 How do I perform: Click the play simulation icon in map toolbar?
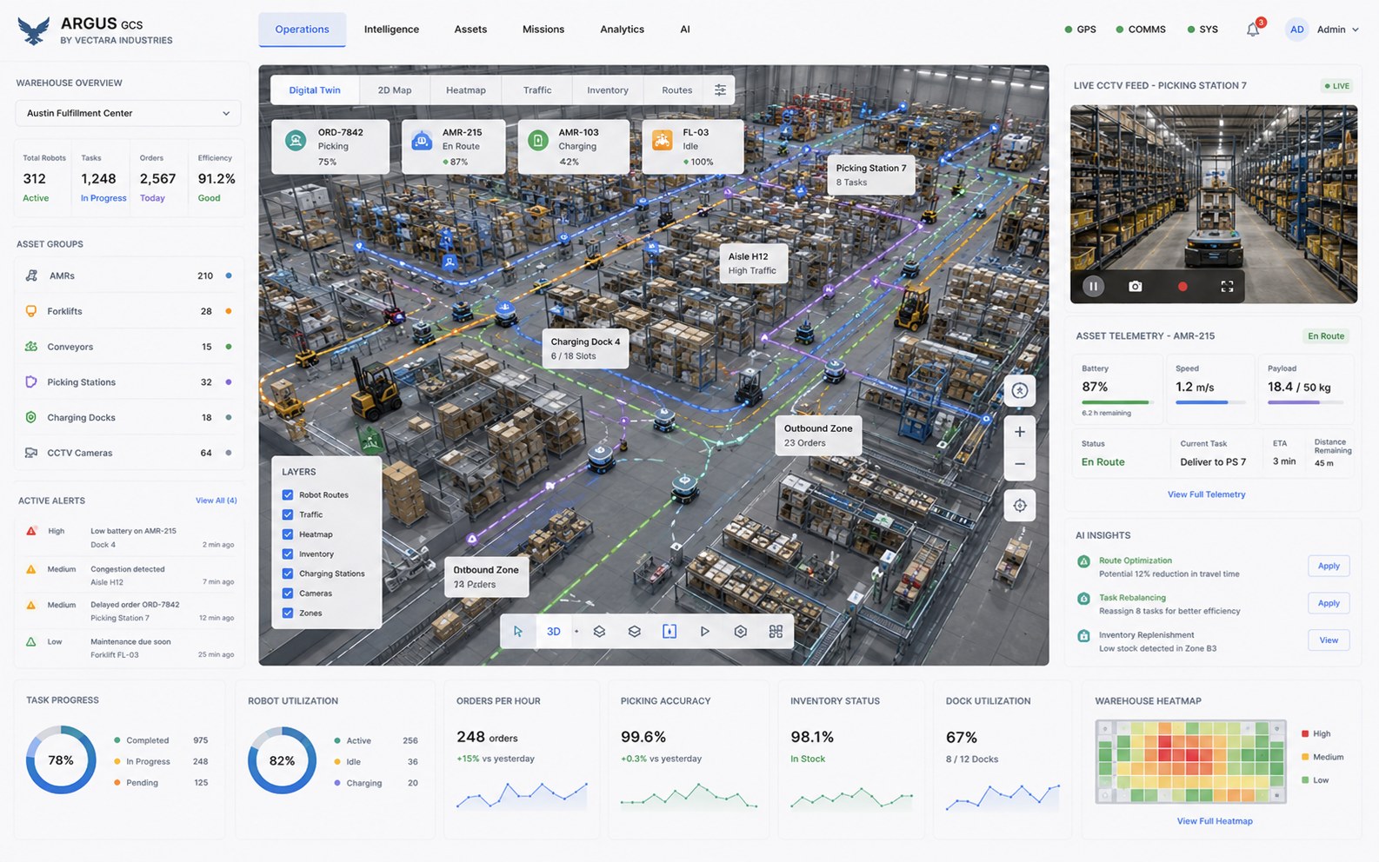[705, 632]
